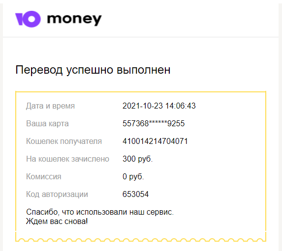Click 'Спасибо, что использовали наш сервис.' text
282x251 pixels.
(x=100, y=212)
